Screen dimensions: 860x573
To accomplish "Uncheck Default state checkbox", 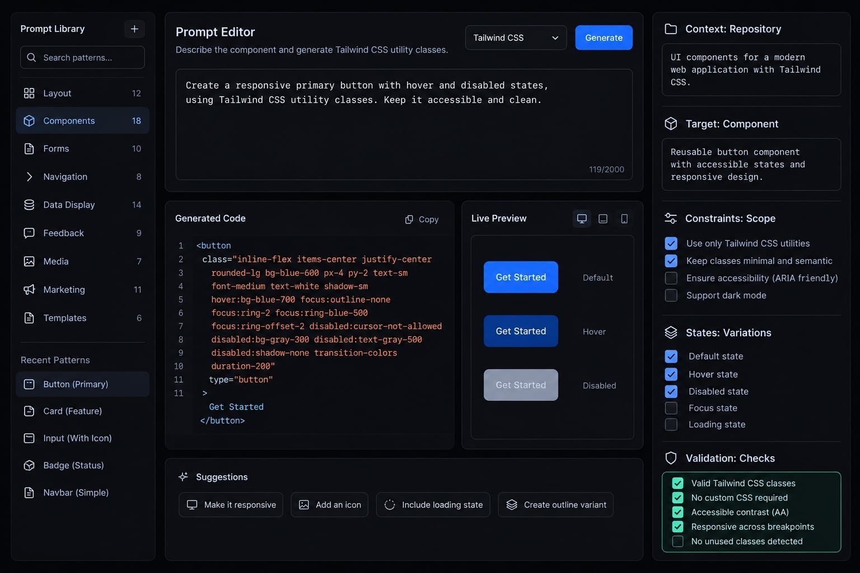I will [671, 356].
